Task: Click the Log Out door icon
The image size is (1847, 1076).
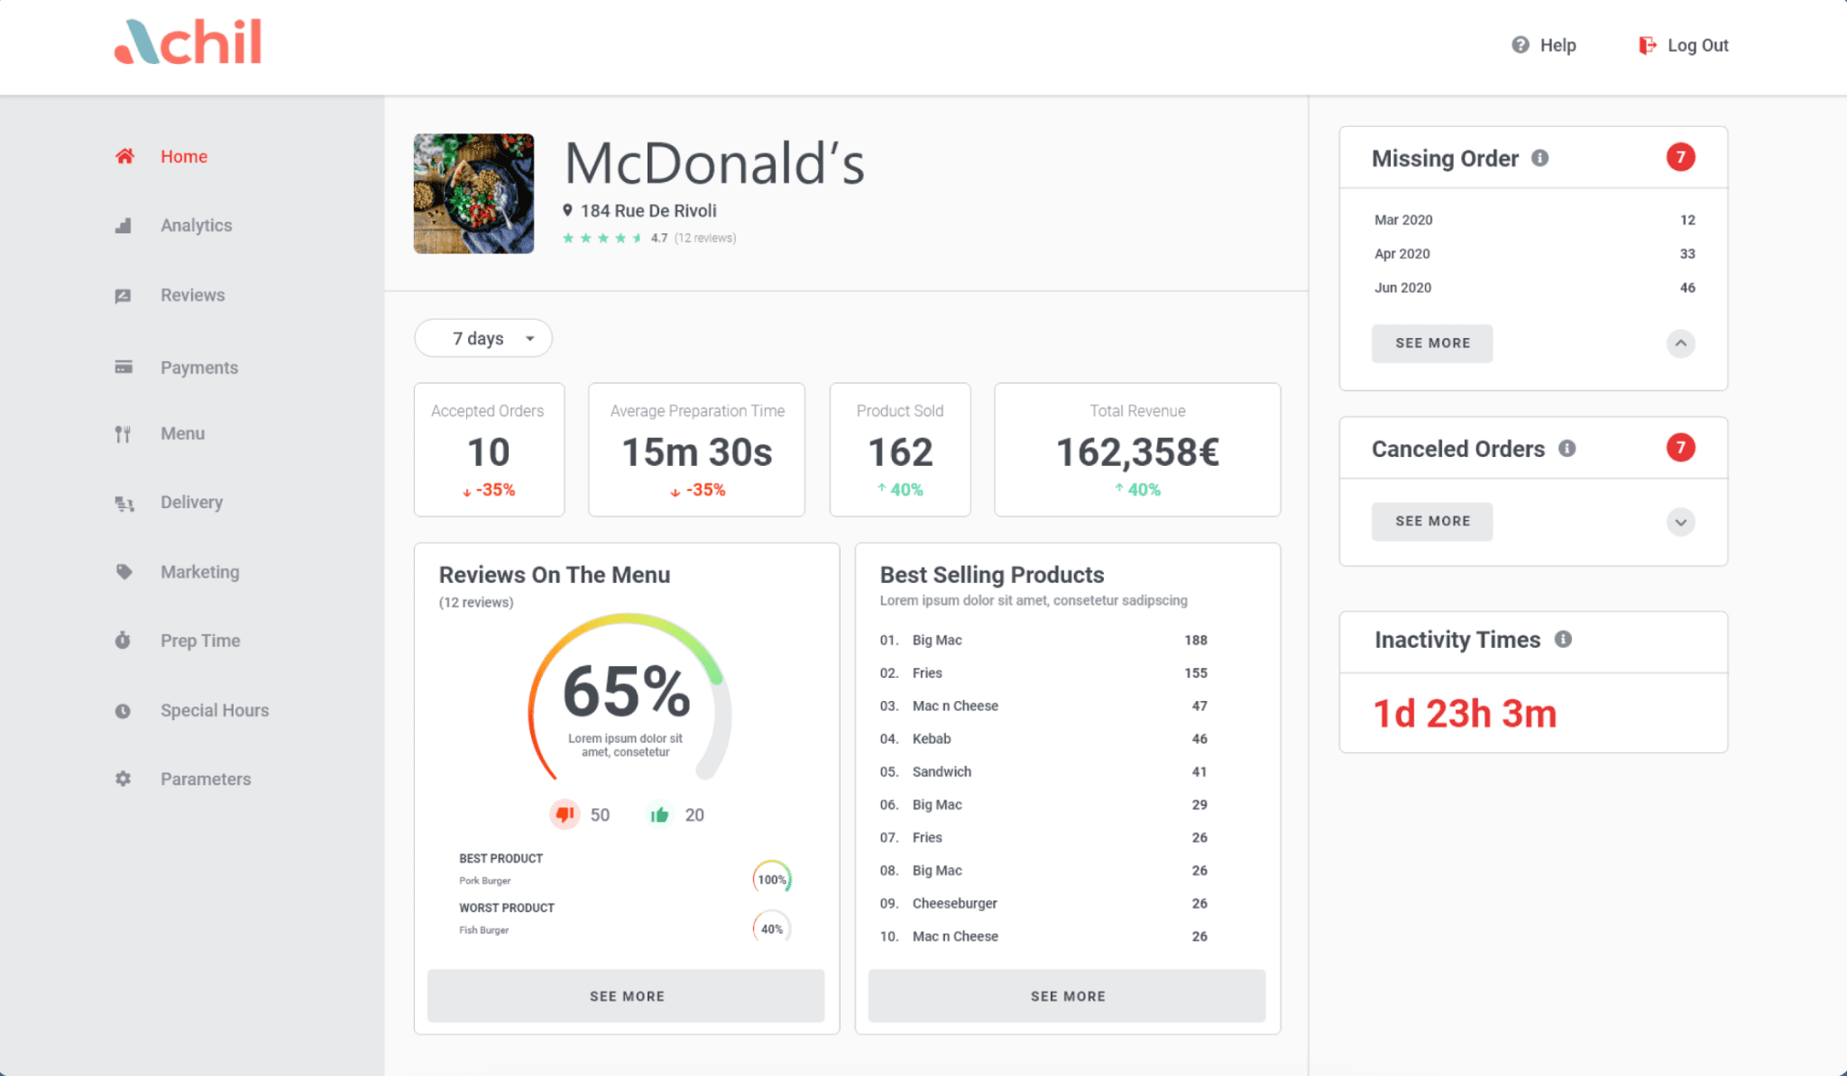Action: tap(1647, 45)
